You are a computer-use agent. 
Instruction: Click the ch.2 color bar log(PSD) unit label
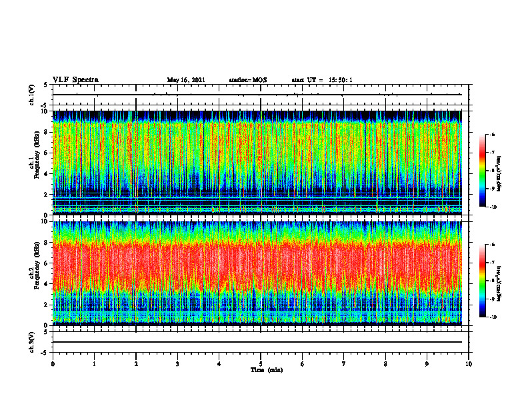[499, 284]
